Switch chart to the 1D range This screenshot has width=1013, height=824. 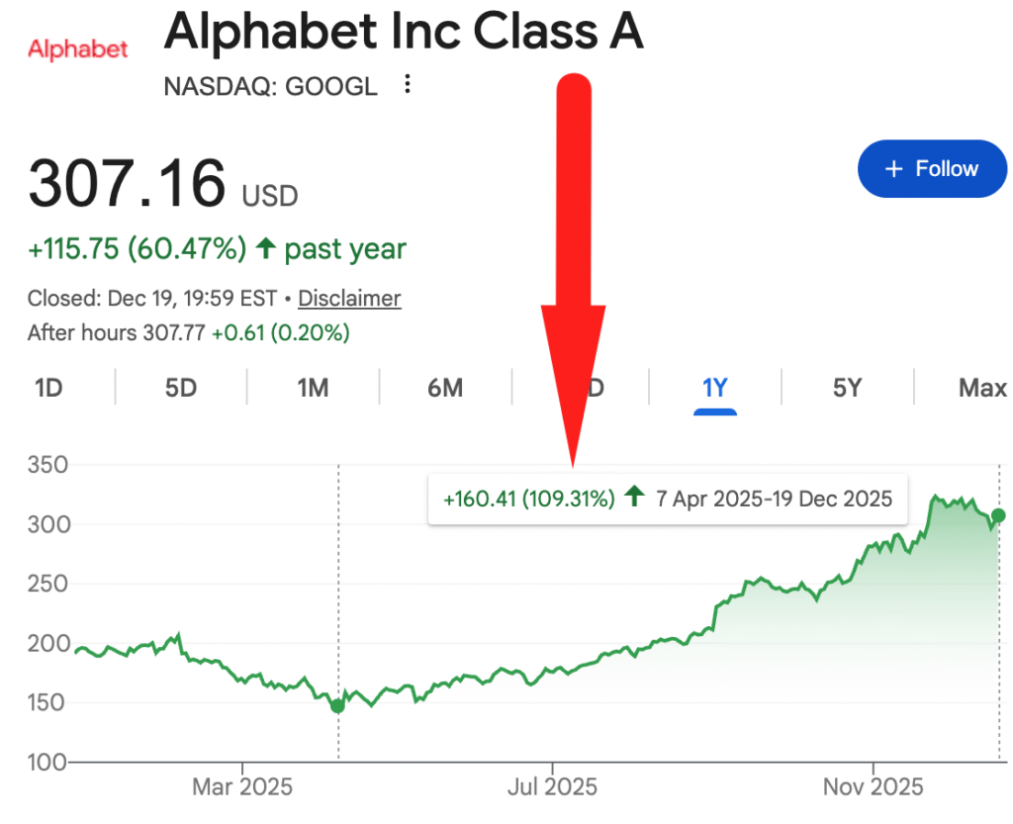[48, 388]
